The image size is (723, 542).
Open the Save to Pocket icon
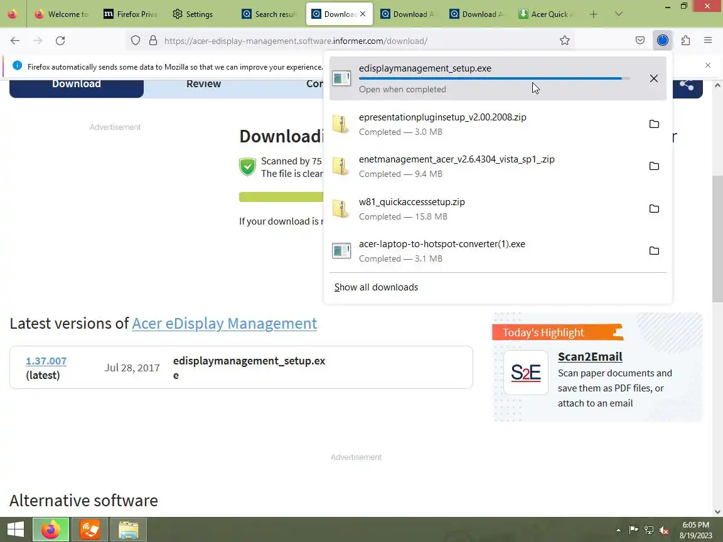[640, 41]
